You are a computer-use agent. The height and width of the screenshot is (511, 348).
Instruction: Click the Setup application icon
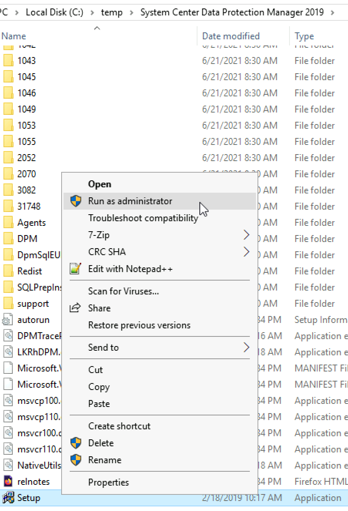[x=8, y=498]
